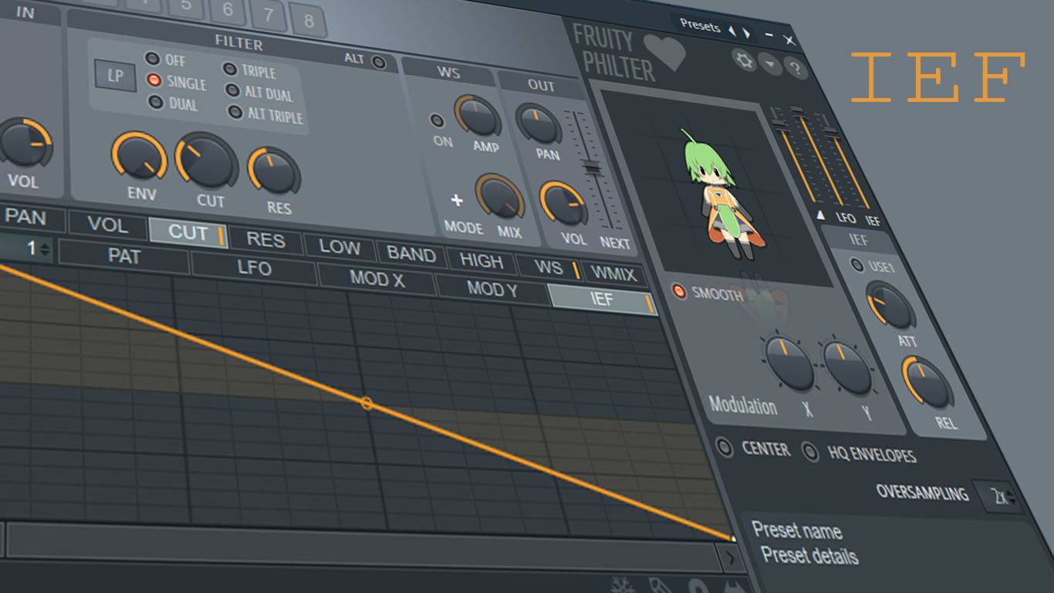Switch to filter unit tab 8
1054x593 pixels.
coord(309,20)
